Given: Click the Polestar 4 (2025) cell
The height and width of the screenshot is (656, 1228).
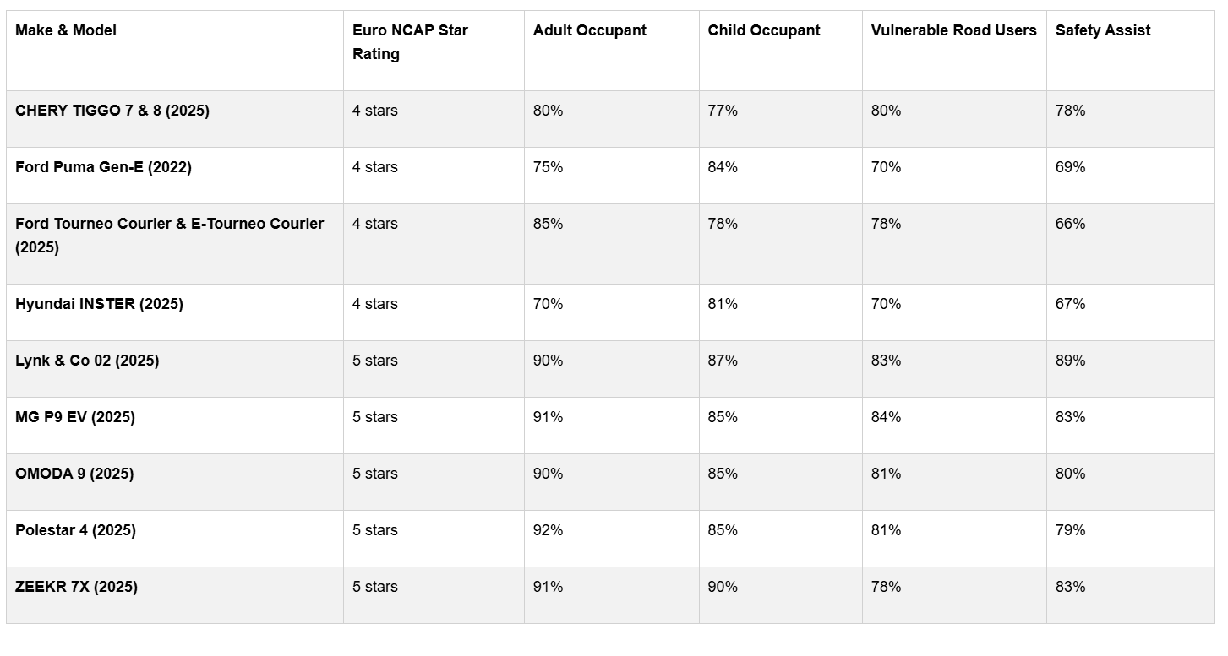Looking at the screenshot, I should (75, 530).
